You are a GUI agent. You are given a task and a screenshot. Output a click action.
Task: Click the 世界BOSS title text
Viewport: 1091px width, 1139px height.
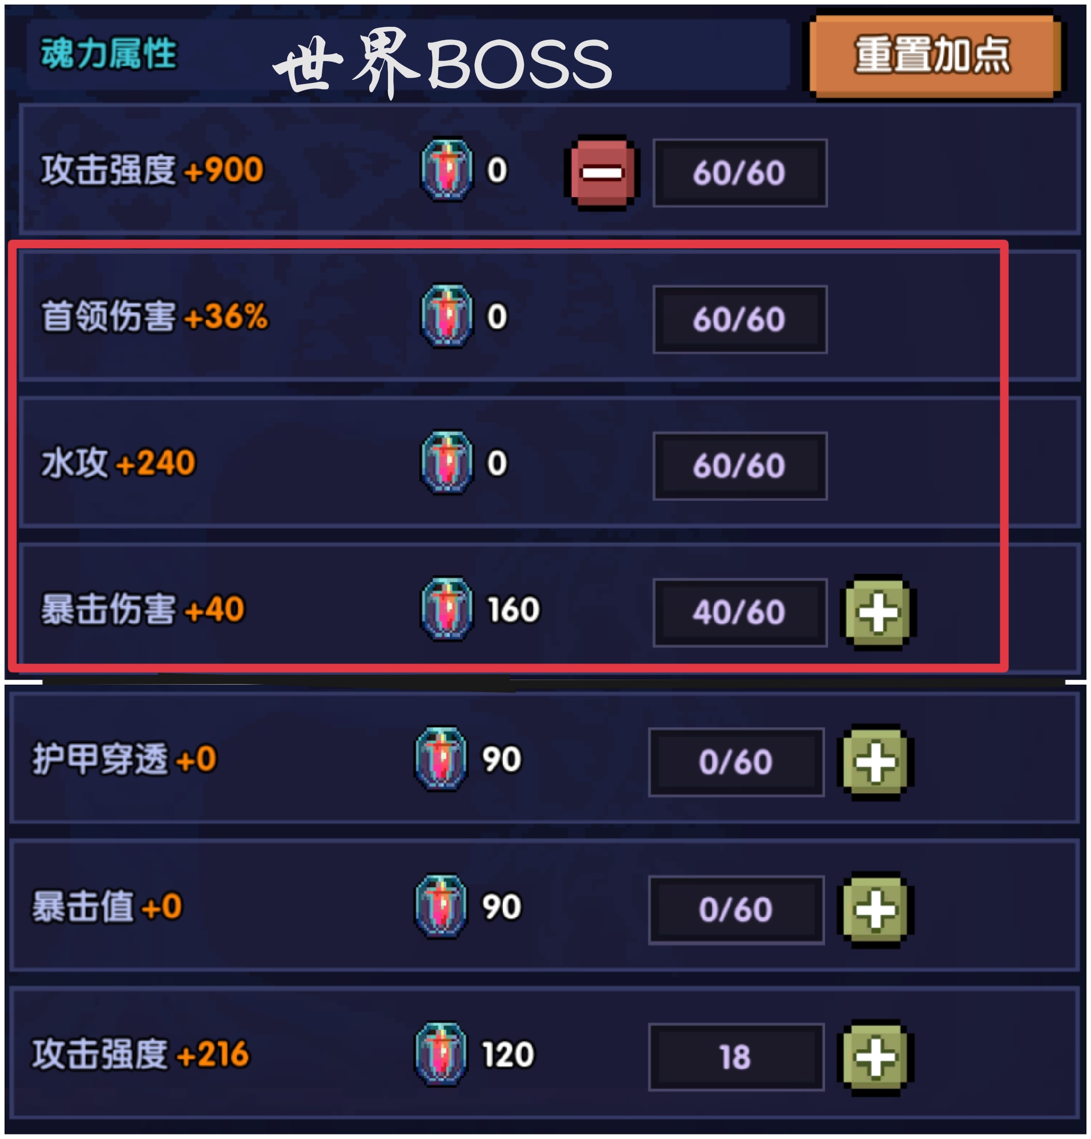click(442, 63)
